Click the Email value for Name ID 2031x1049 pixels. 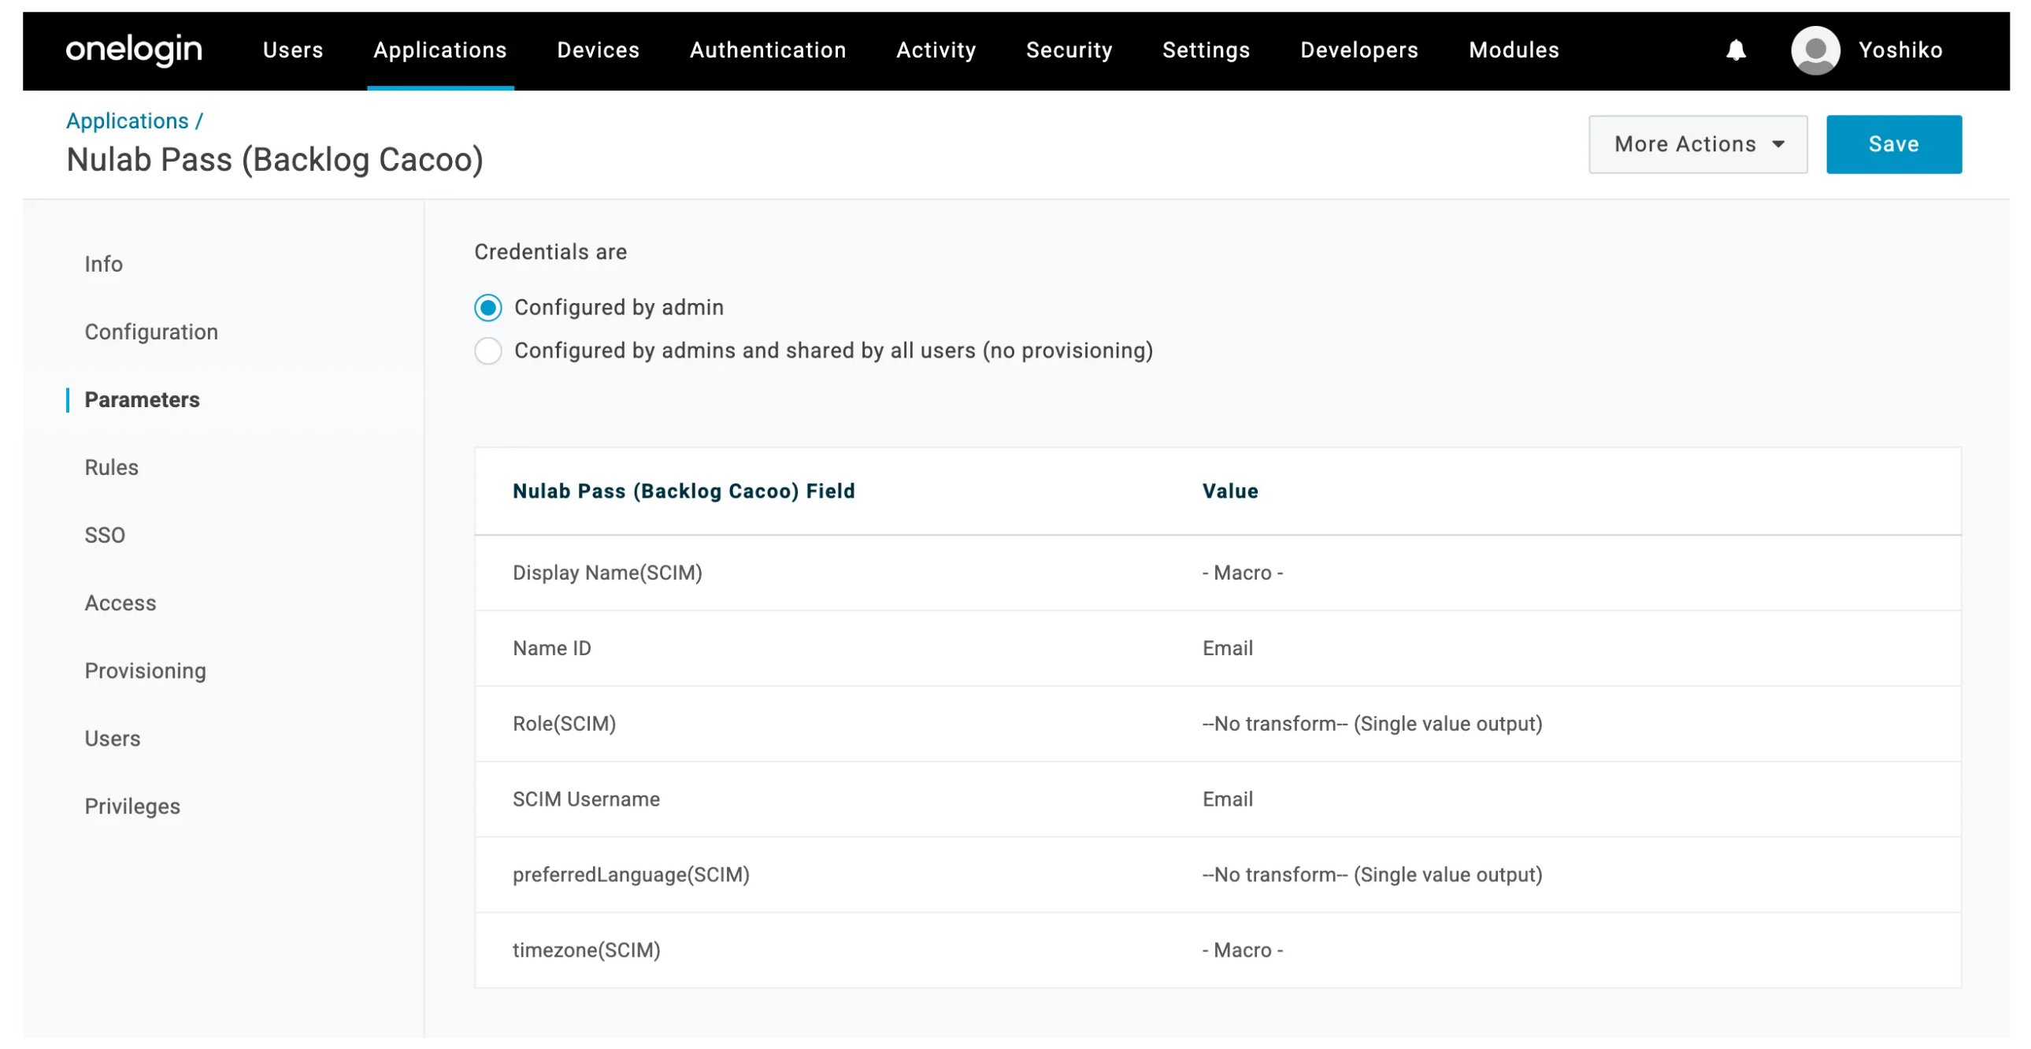(1228, 648)
